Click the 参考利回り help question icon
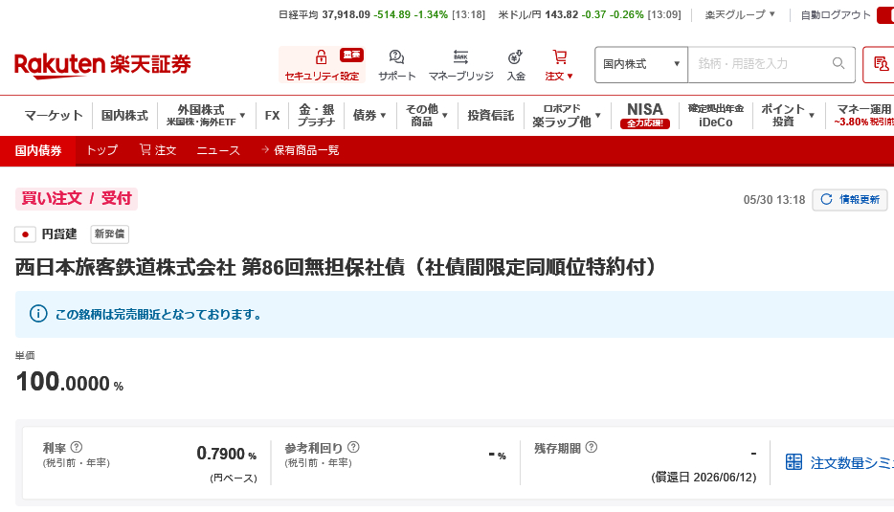This screenshot has height=512, width=894. [353, 447]
